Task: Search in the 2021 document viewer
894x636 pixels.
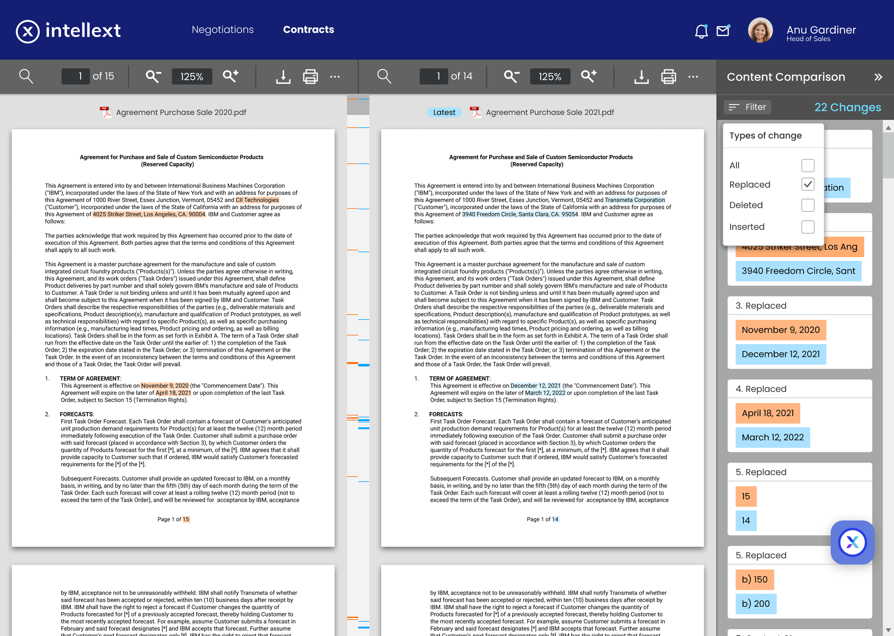Action: 384,76
